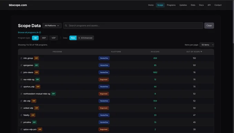Open the northwestern-mutual-mbb-og program

37,94
